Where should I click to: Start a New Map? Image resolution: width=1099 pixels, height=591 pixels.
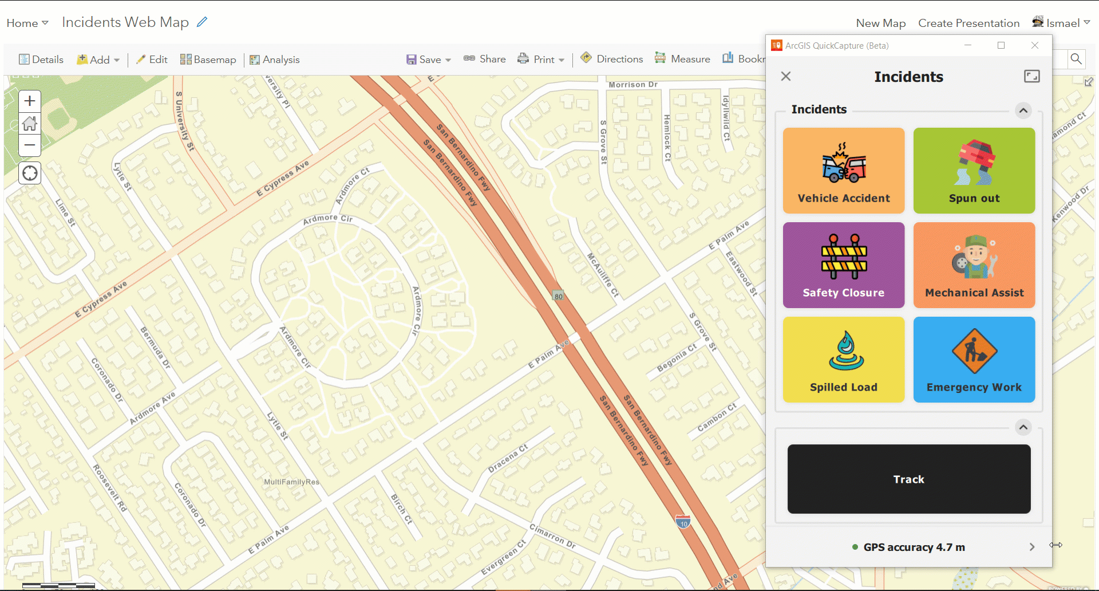[x=881, y=23]
